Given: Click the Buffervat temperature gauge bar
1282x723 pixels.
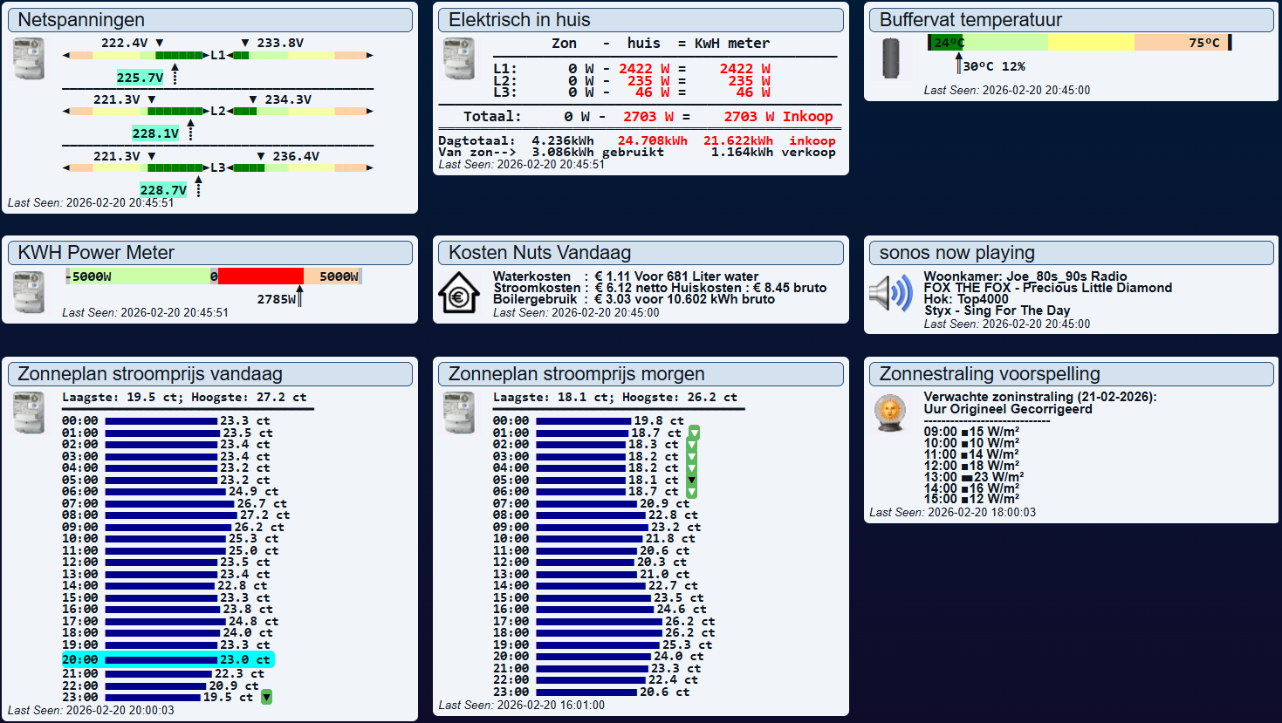Looking at the screenshot, I should [1079, 43].
